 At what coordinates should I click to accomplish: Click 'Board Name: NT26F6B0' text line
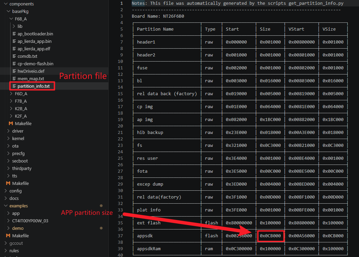click(x=158, y=16)
